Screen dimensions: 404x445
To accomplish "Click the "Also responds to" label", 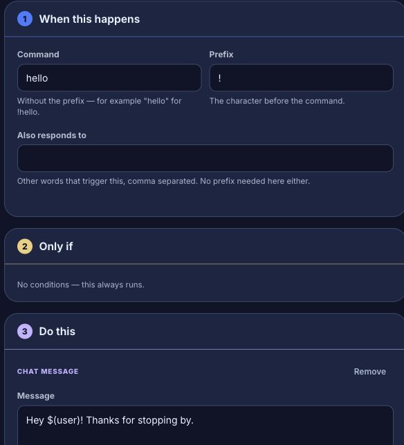I will coord(52,135).
